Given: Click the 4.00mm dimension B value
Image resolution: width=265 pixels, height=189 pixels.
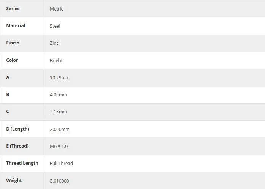Looking at the screenshot, I should click(58, 95).
